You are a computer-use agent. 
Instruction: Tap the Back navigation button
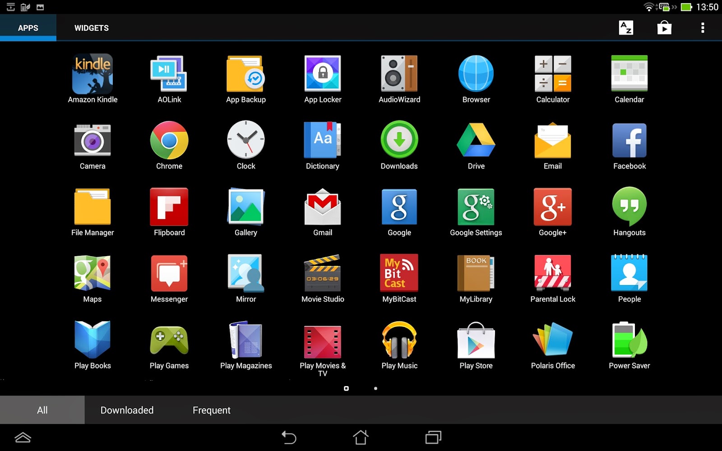(x=289, y=437)
